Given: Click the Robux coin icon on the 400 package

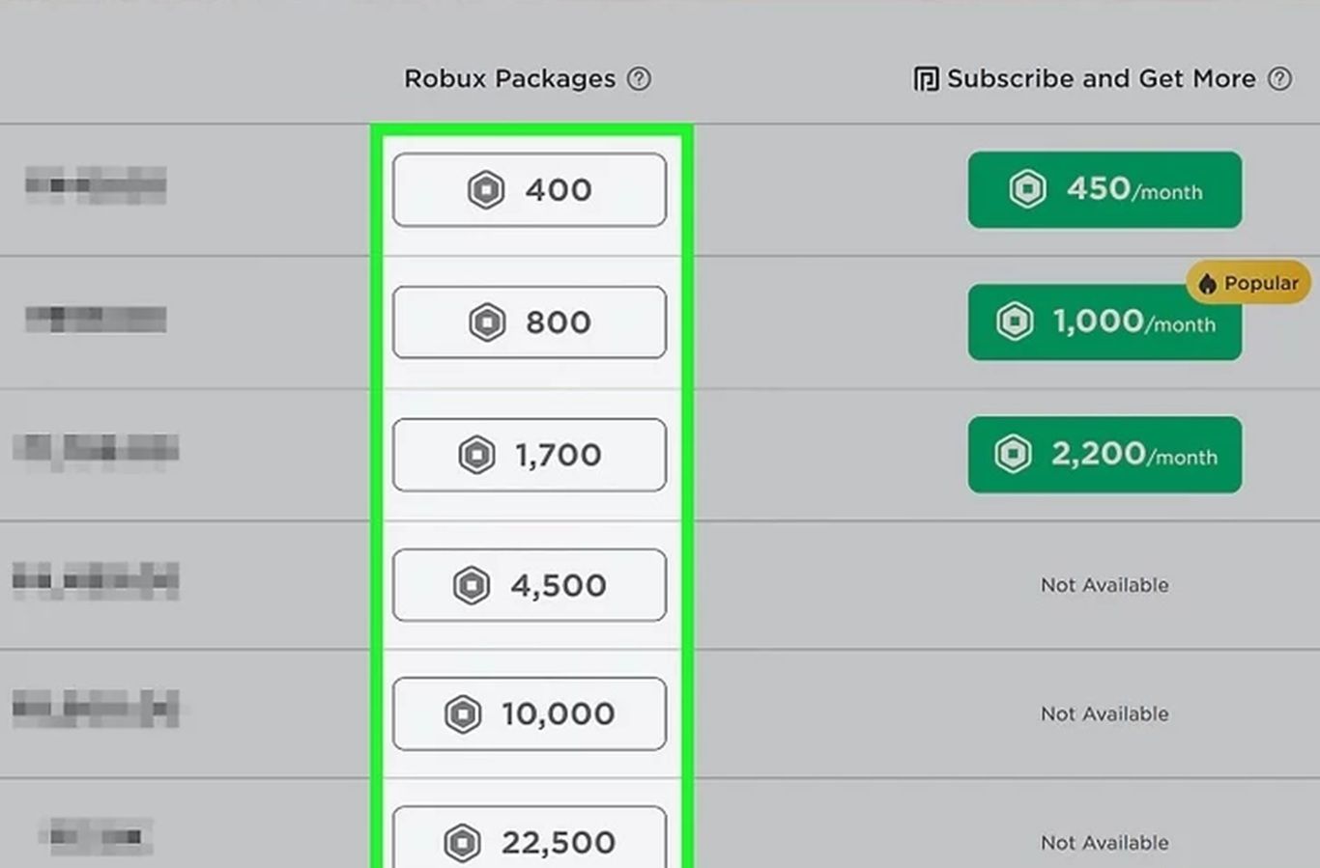Looking at the screenshot, I should pos(486,189).
